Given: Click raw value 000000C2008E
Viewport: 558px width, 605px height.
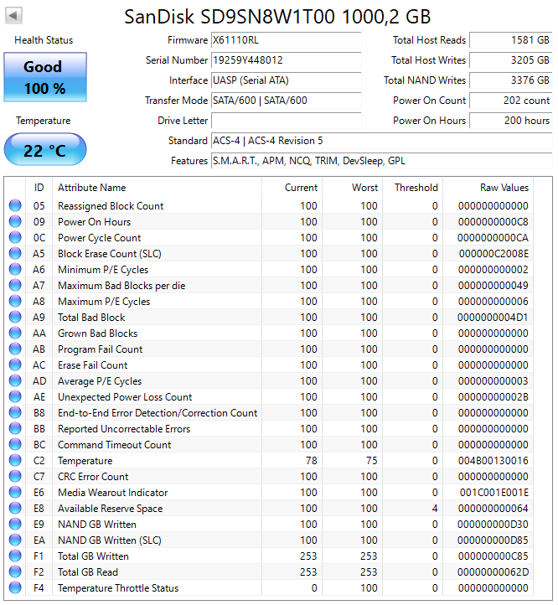Looking at the screenshot, I should [493, 254].
